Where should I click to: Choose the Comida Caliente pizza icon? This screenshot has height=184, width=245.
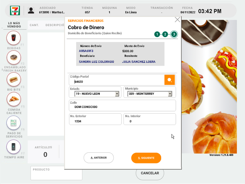[x=14, y=99]
